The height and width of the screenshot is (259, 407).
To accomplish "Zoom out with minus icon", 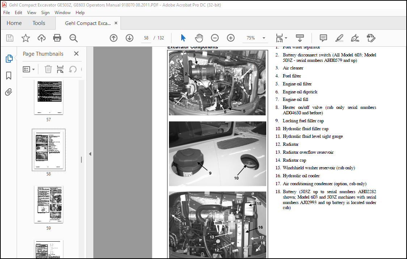I will (215, 38).
